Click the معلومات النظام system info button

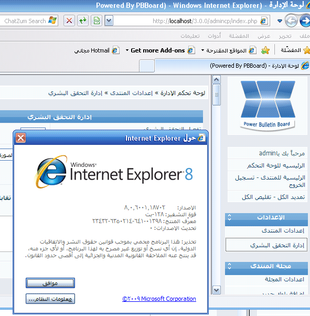[x=50, y=299]
